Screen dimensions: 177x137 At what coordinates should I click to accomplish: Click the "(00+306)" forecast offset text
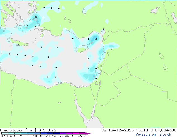(168, 130)
